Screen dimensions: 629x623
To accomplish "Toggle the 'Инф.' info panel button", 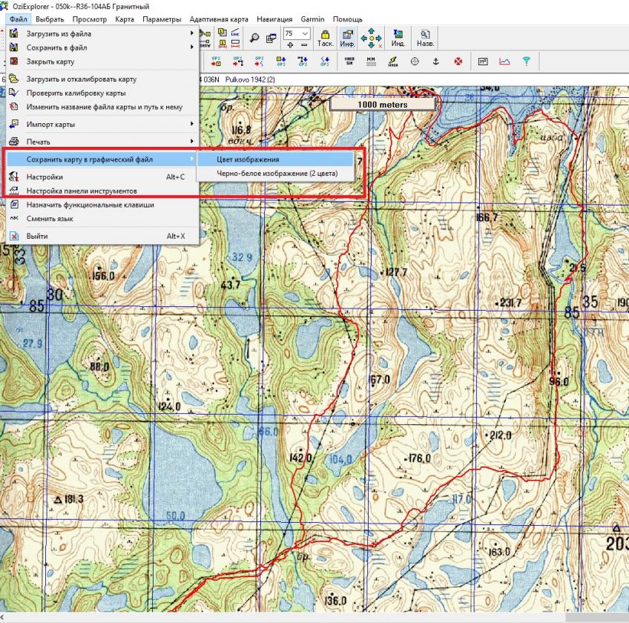I will click(x=347, y=38).
